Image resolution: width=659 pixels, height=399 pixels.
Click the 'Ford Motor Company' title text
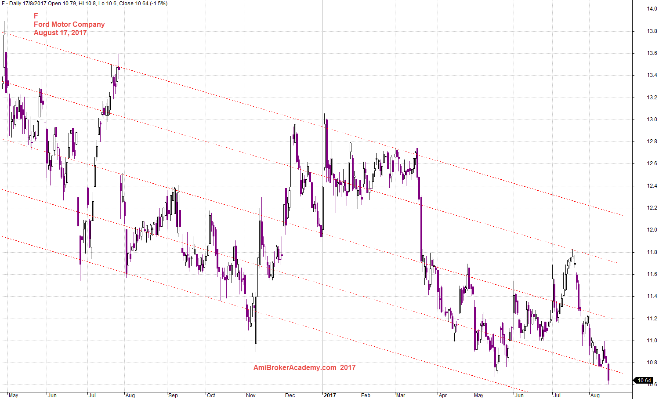69,24
